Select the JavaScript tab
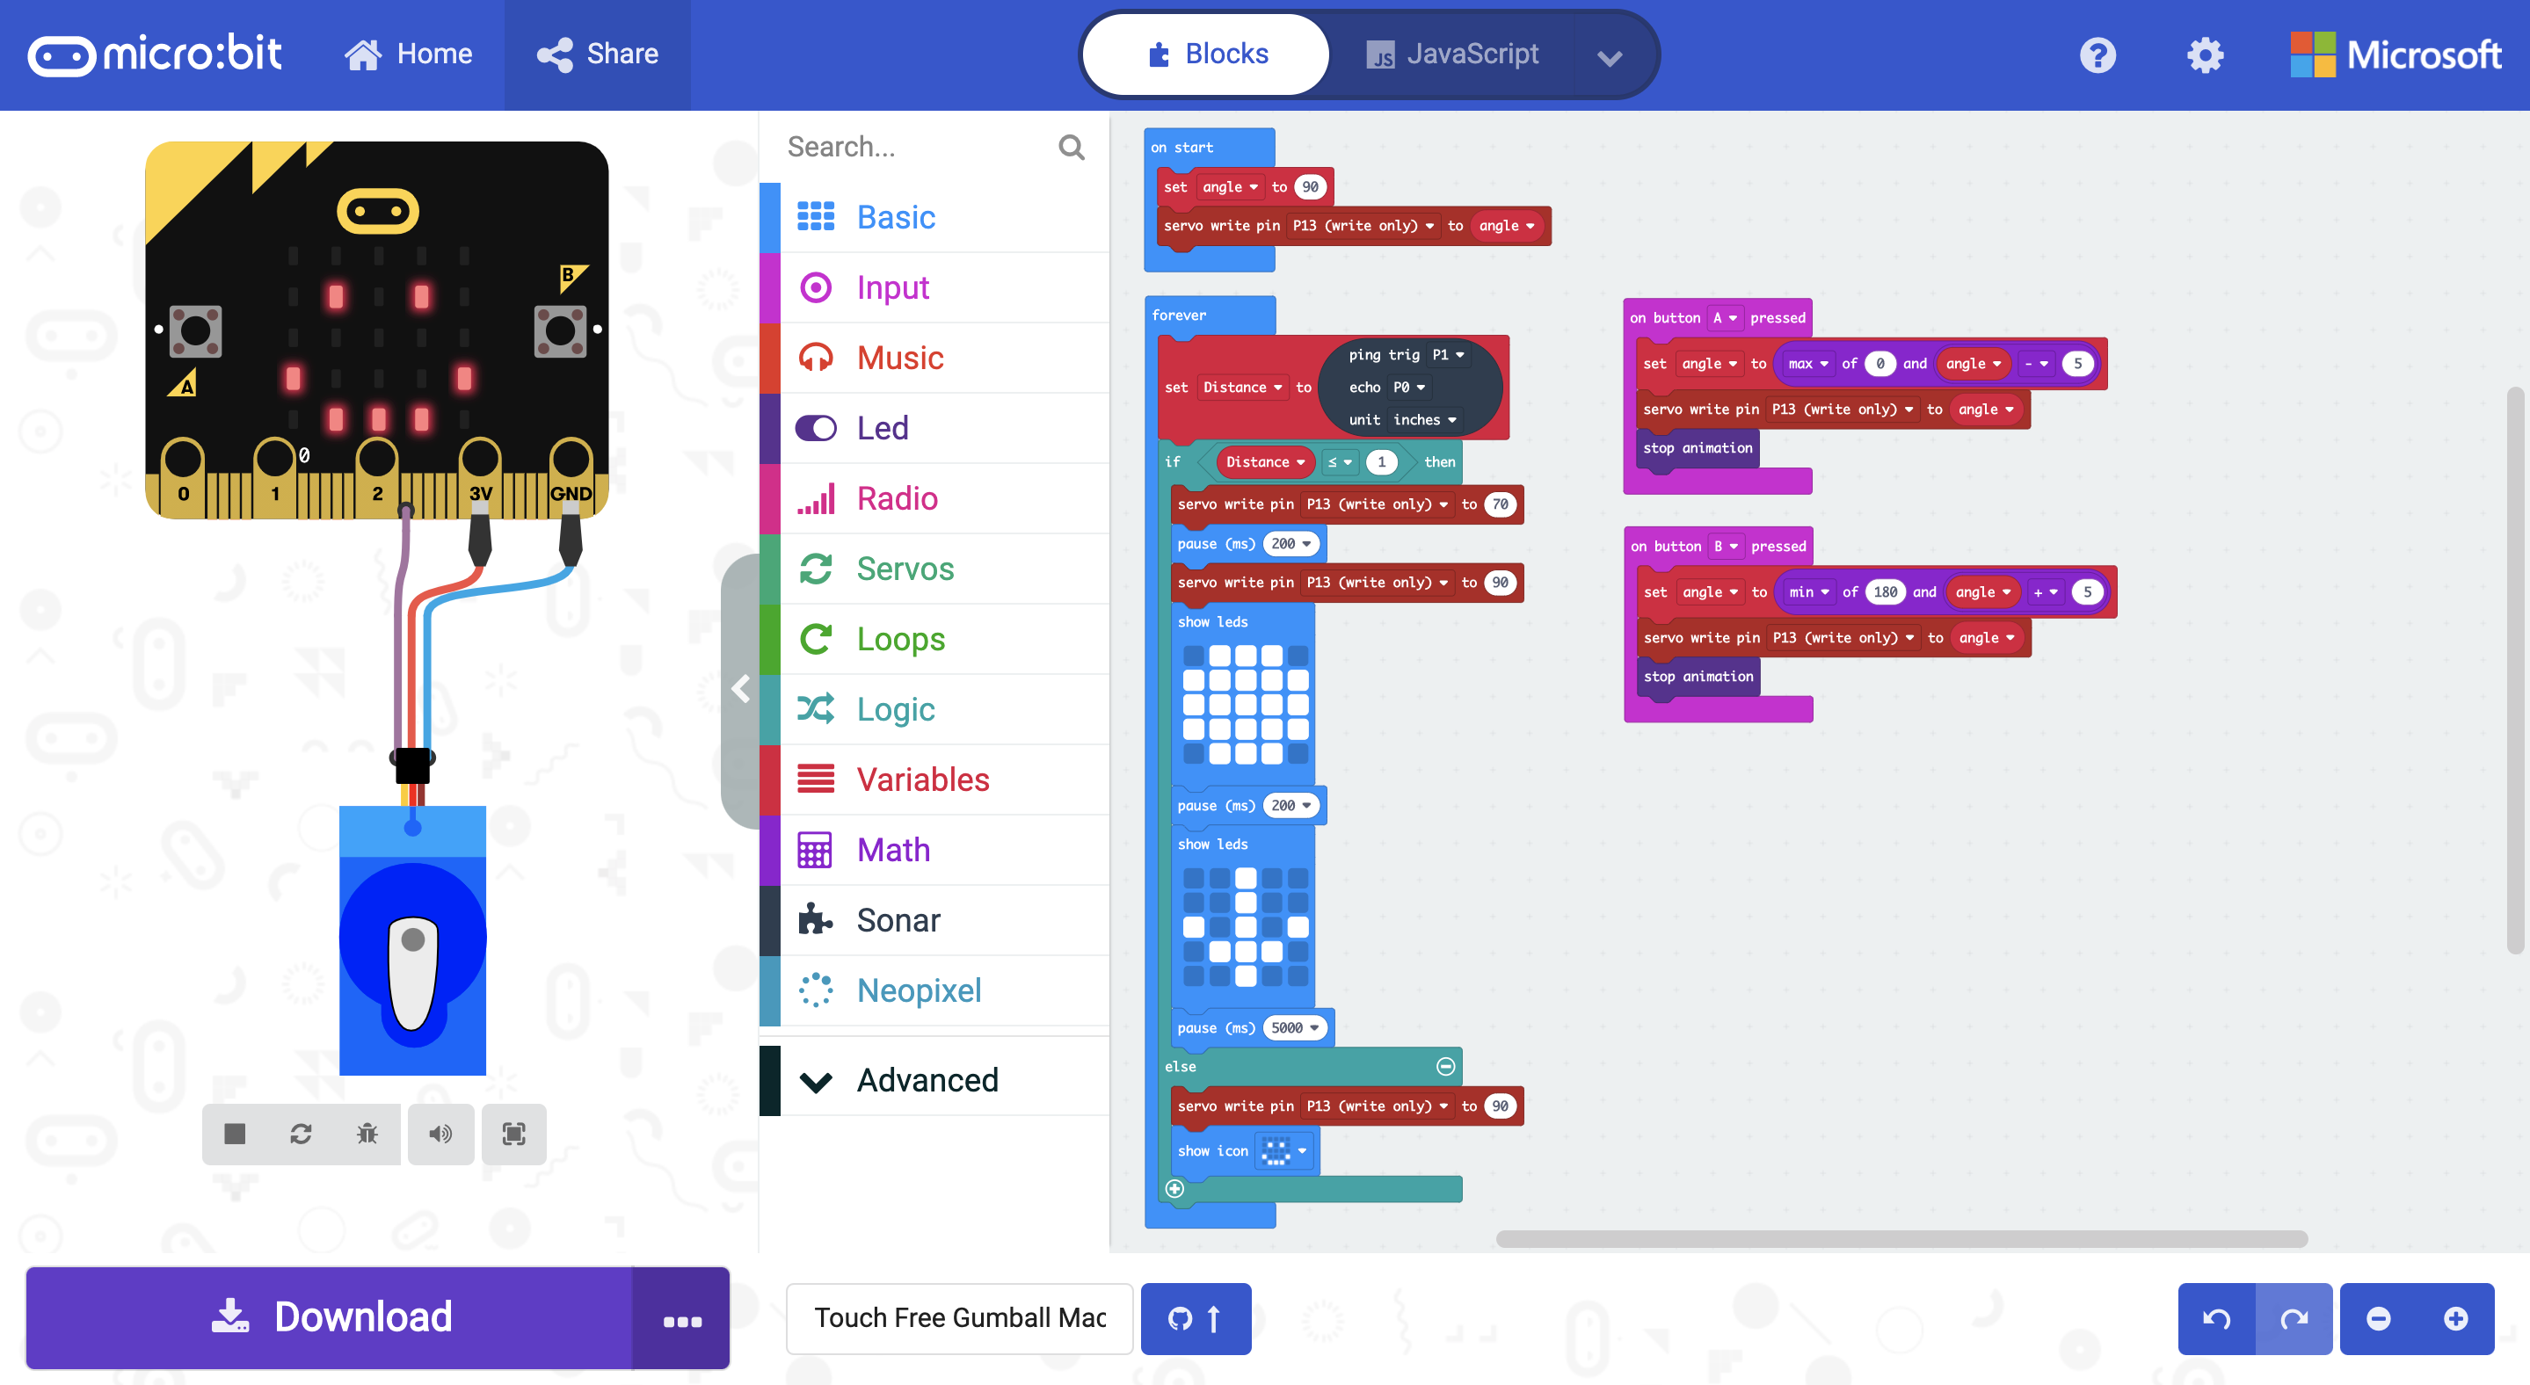2530x1385 pixels. pos(1472,51)
